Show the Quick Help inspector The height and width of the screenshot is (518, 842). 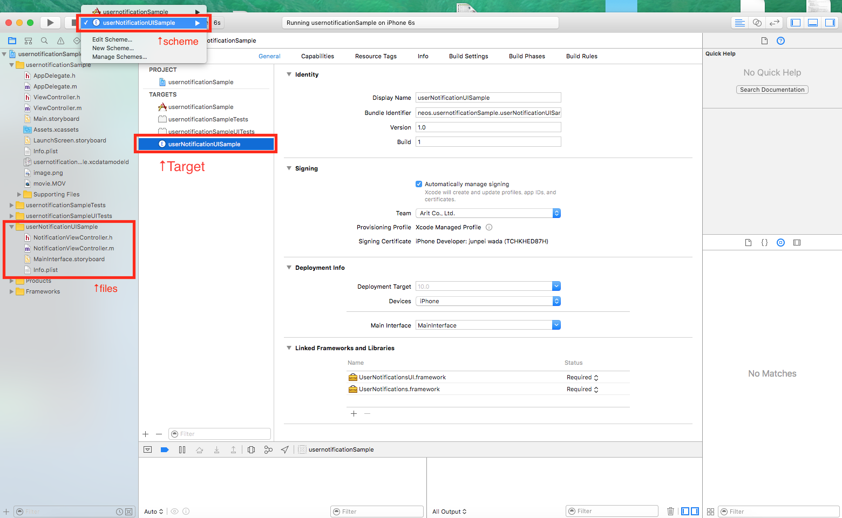point(780,40)
